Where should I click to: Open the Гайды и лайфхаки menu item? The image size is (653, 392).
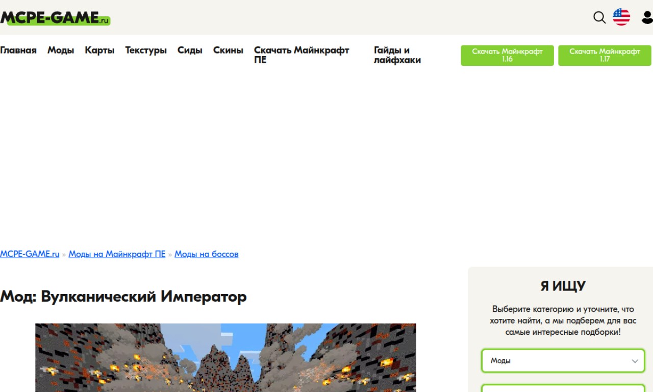[x=397, y=55]
